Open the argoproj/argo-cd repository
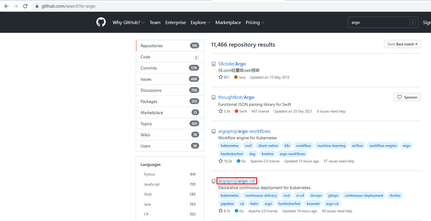 click(236, 181)
